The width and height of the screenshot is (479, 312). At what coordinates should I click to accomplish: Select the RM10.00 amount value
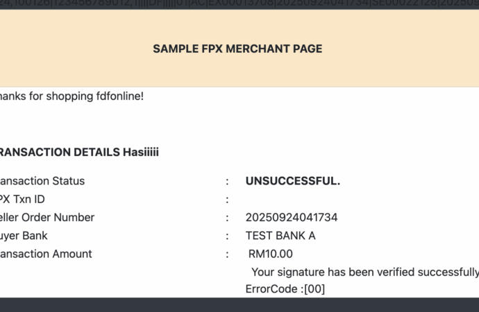tap(271, 254)
